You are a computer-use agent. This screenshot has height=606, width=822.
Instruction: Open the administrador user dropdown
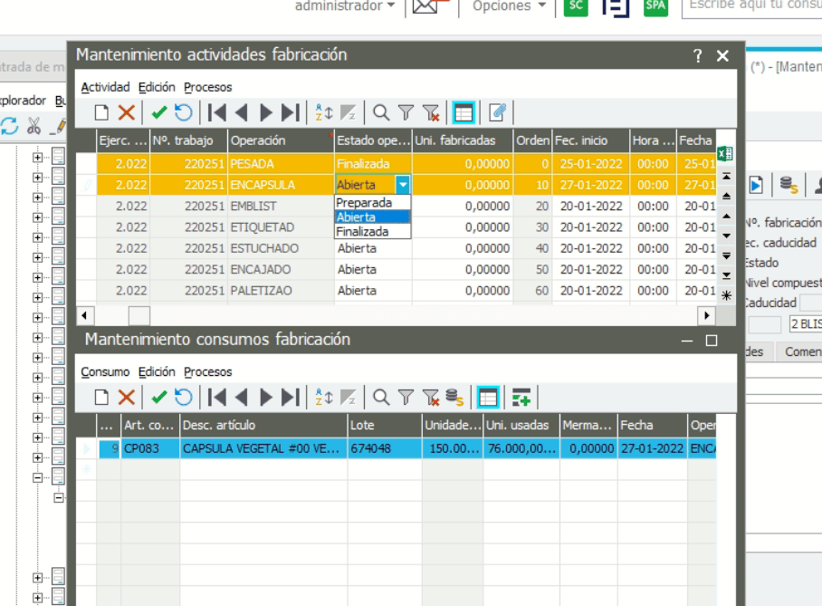[345, 5]
